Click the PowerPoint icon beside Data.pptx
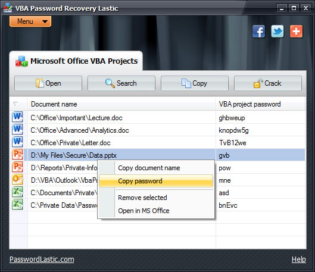The image size is (315, 272). point(17,155)
